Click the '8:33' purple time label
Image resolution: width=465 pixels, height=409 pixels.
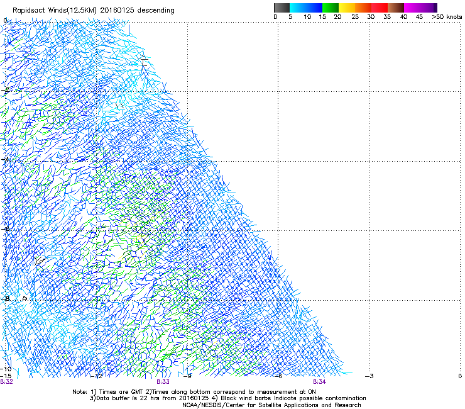coord(163,382)
